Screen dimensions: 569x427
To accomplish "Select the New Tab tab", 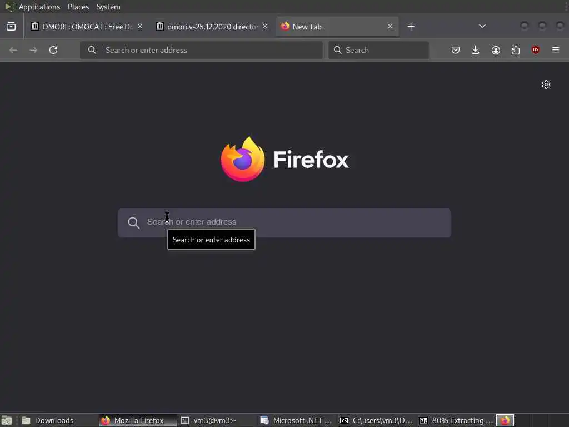I will tap(337, 27).
